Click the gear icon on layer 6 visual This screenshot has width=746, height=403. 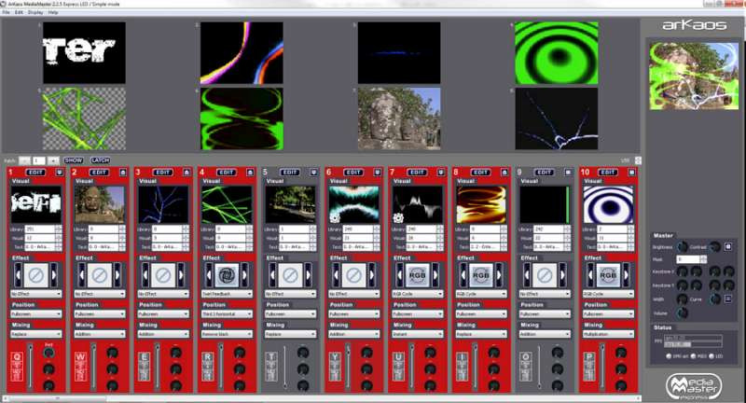[335, 218]
